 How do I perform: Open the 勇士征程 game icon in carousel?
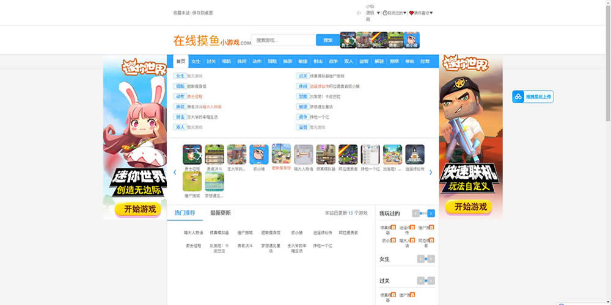pos(192,154)
